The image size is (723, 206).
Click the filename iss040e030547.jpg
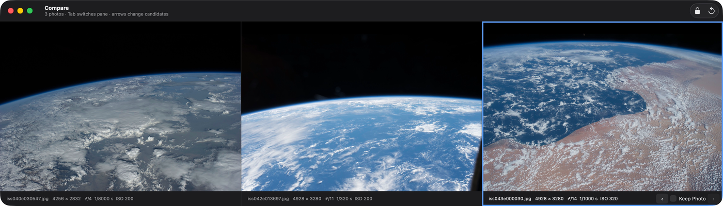[27, 199]
